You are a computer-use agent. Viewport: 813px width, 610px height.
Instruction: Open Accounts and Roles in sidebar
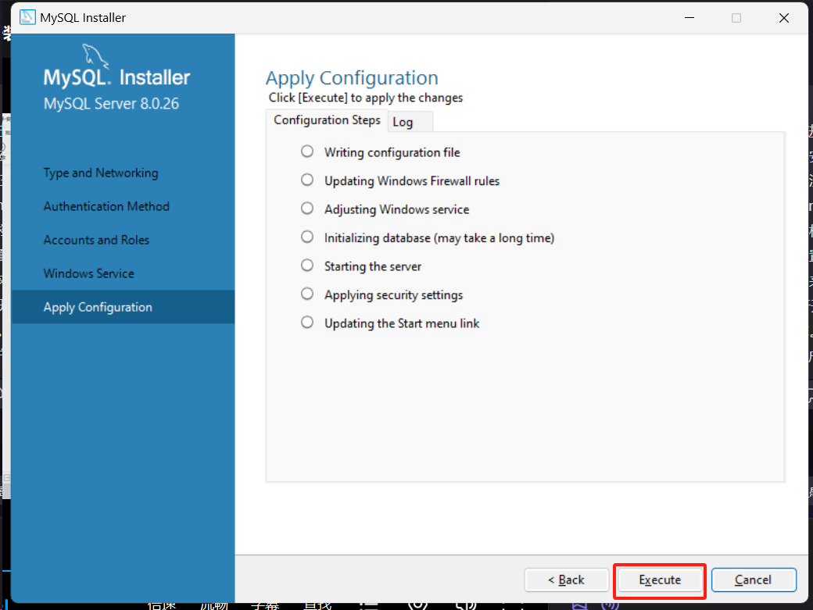click(x=96, y=241)
